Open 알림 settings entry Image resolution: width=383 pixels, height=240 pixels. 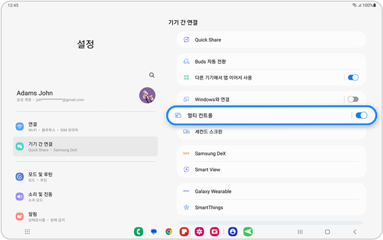tap(86, 216)
